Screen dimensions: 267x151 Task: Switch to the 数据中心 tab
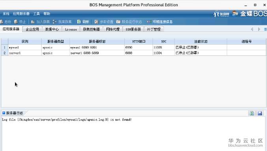pyautogui.click(x=52, y=29)
